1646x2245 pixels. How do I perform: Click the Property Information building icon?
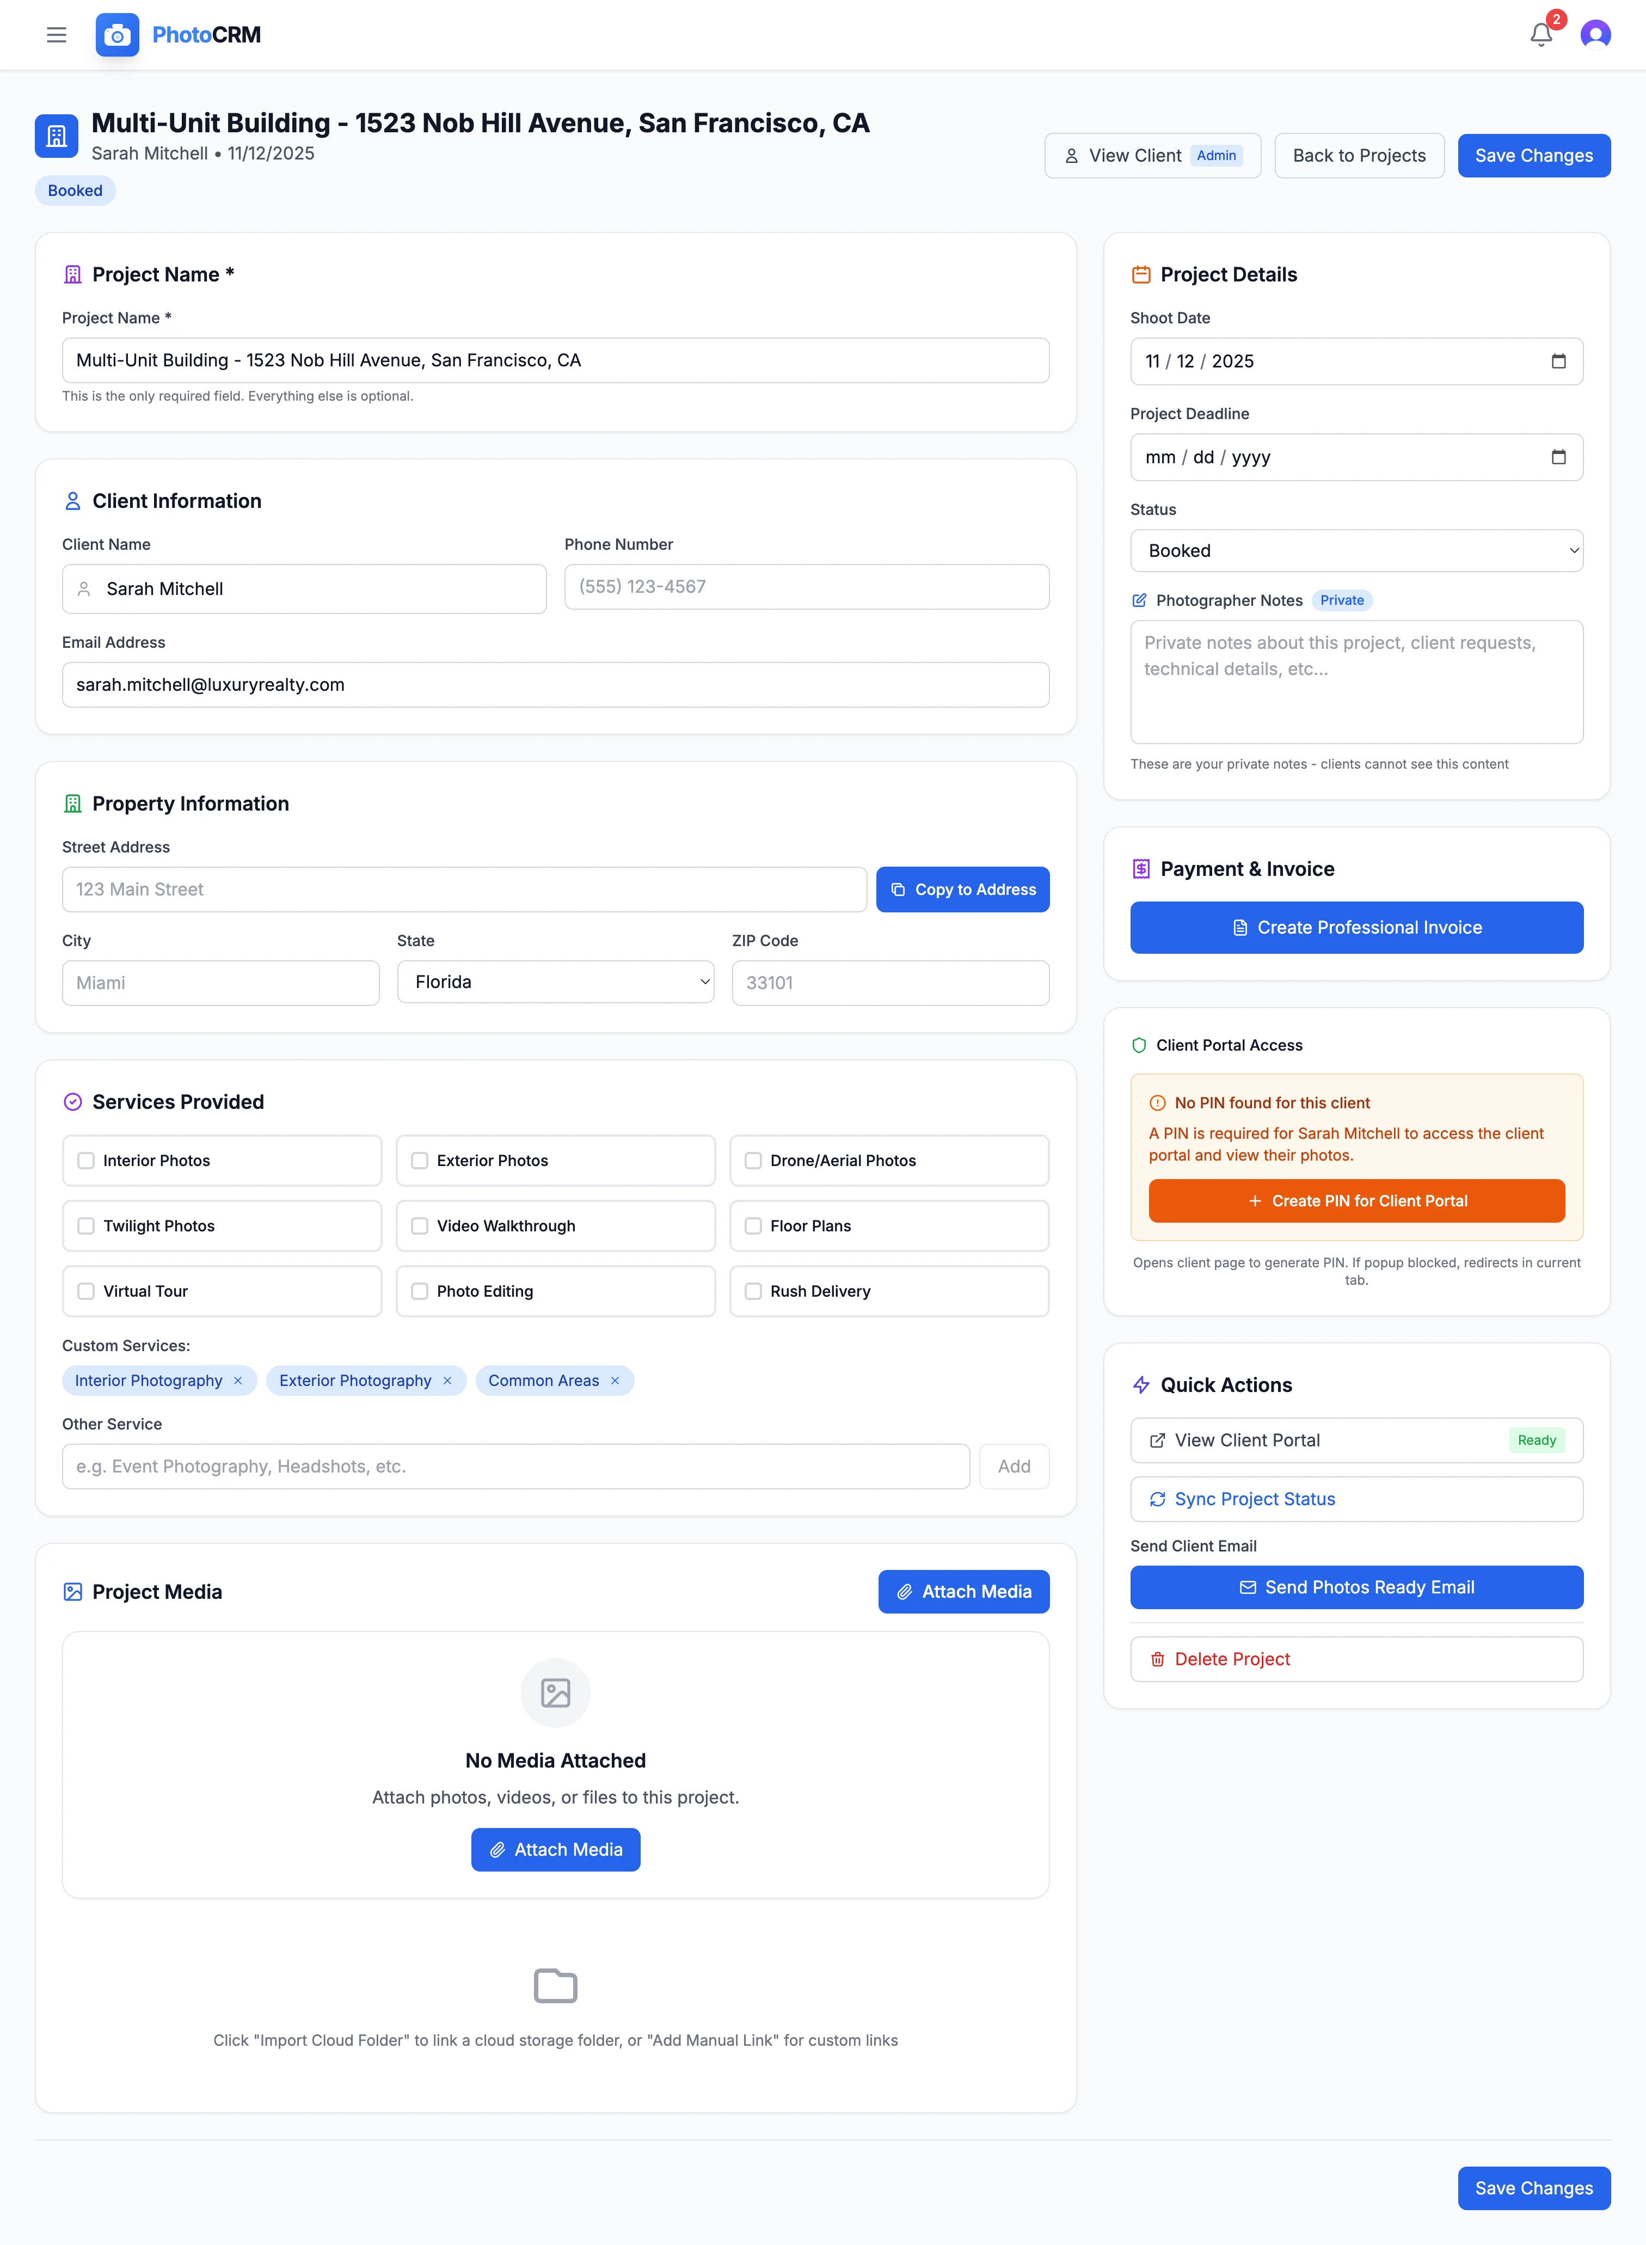click(73, 804)
